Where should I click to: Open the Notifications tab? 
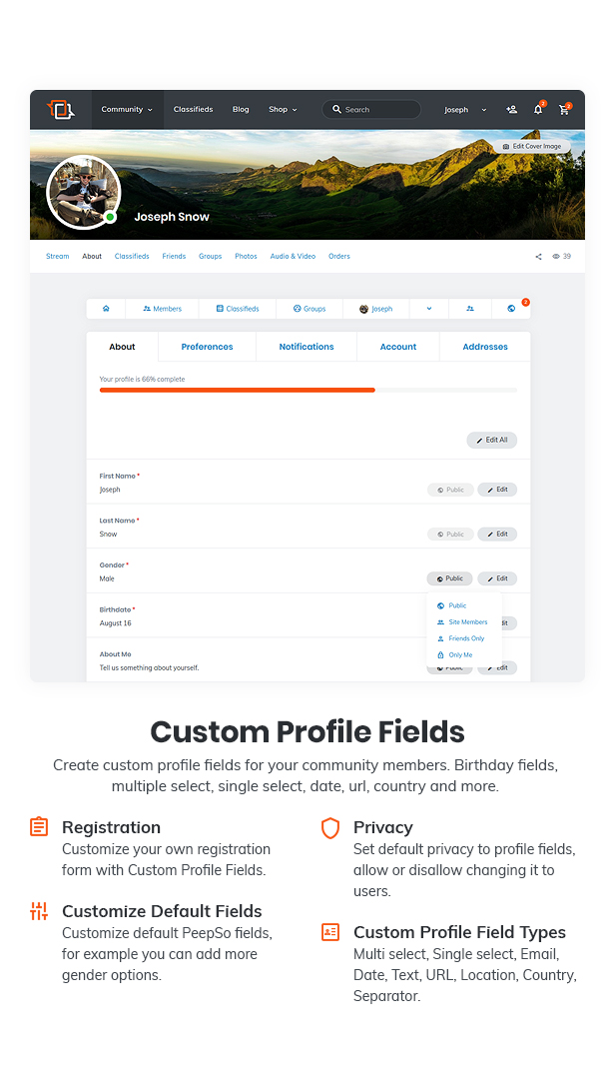coord(307,347)
